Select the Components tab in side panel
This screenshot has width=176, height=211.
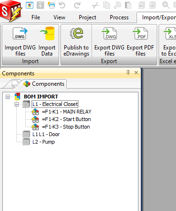pyautogui.click(x=44, y=84)
